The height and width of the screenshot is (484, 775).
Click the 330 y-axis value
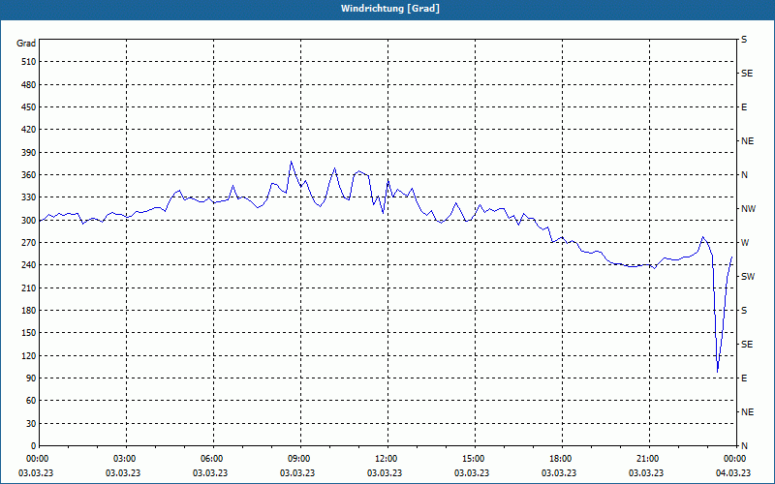[29, 197]
